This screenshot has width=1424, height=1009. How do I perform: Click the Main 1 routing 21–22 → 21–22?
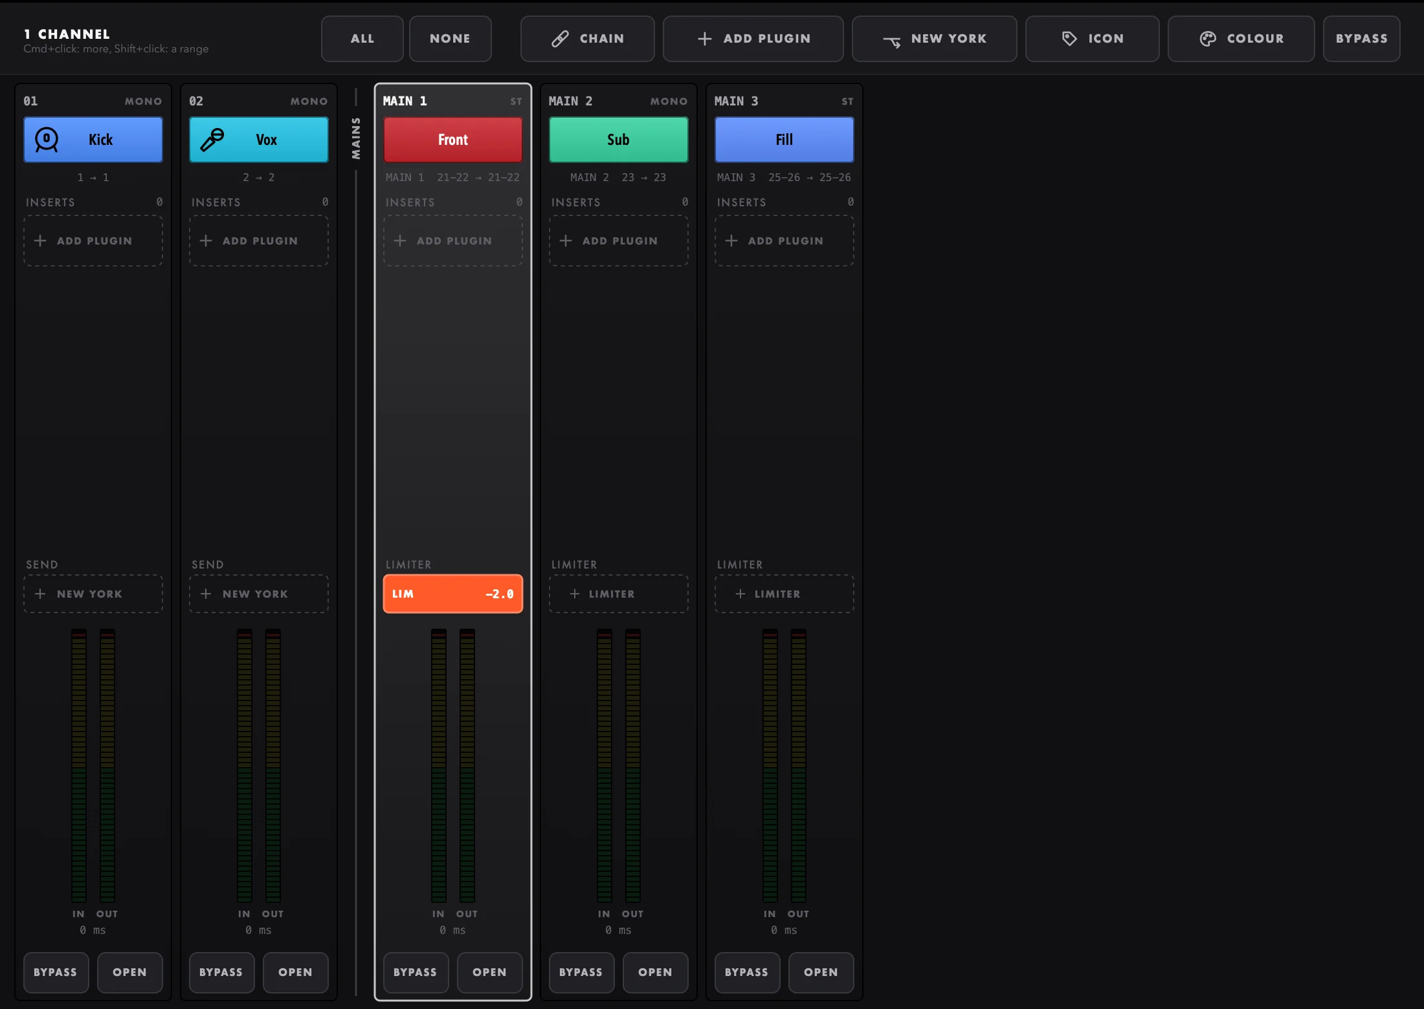[478, 177]
